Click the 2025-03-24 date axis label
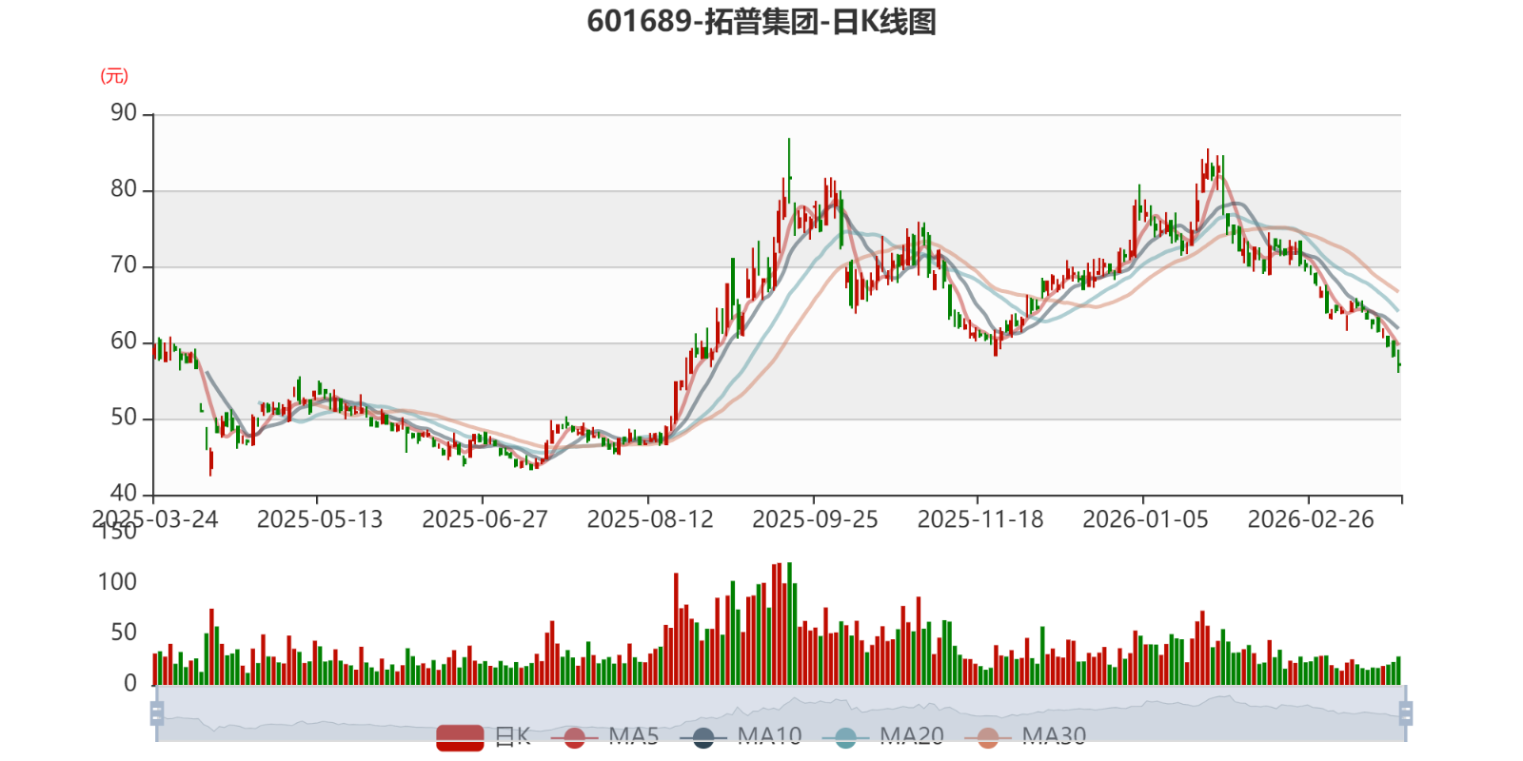 [x=155, y=519]
